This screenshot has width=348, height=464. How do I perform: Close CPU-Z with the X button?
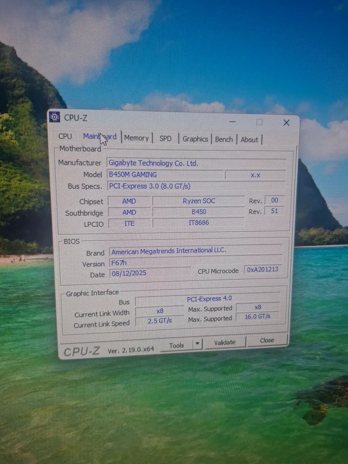286,123
